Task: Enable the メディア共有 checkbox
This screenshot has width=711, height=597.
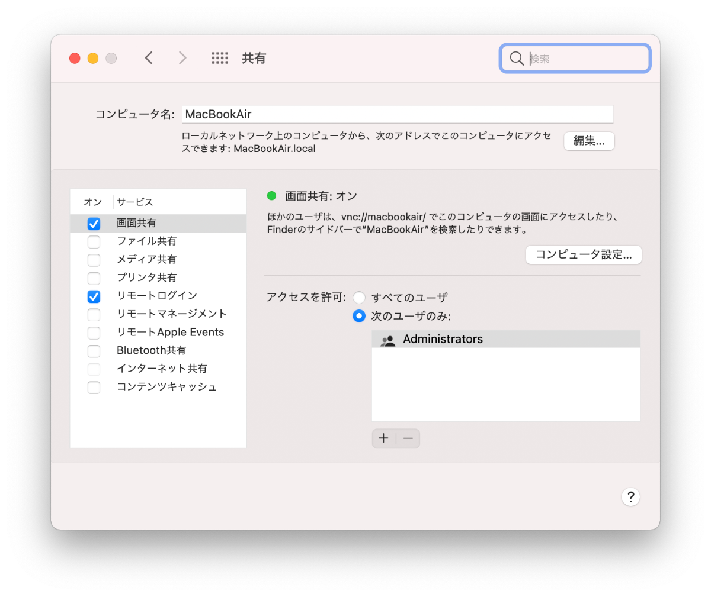Action: pos(94,260)
